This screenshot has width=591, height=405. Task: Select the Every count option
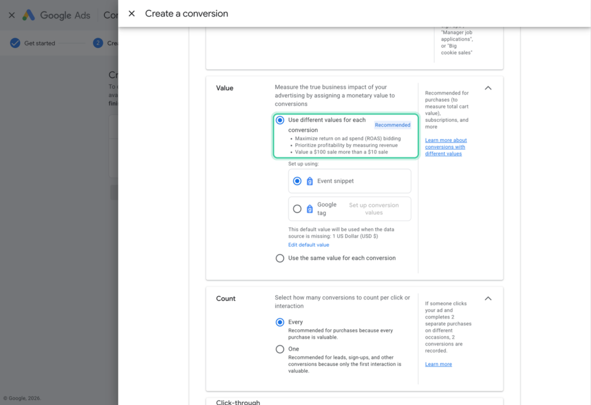[x=280, y=322]
